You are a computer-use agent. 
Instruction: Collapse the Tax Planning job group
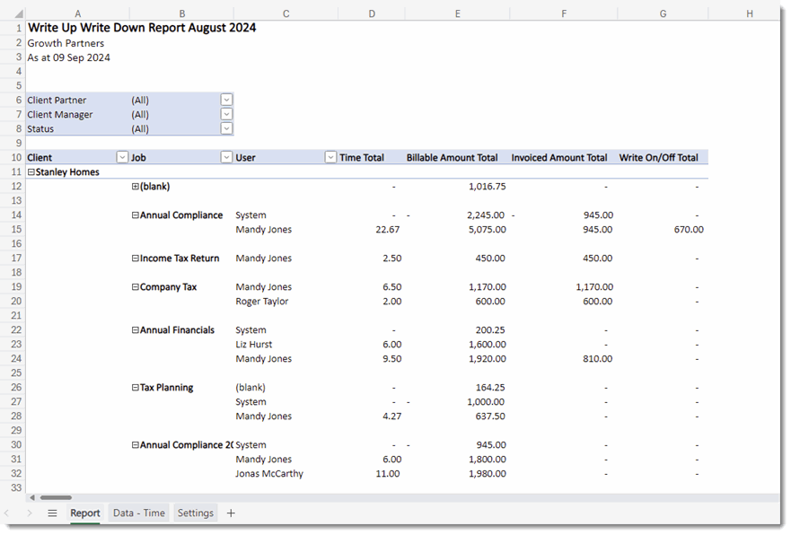click(x=136, y=387)
